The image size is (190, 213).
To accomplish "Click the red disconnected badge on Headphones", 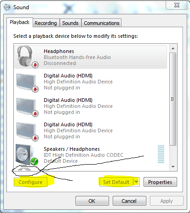I will 35,65.
